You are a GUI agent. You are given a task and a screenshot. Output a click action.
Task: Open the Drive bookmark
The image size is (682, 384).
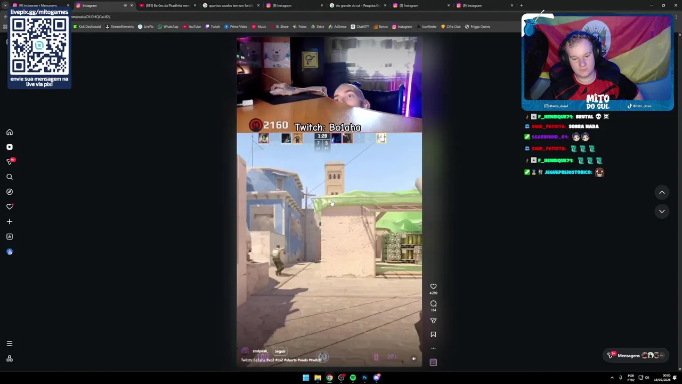coord(317,27)
